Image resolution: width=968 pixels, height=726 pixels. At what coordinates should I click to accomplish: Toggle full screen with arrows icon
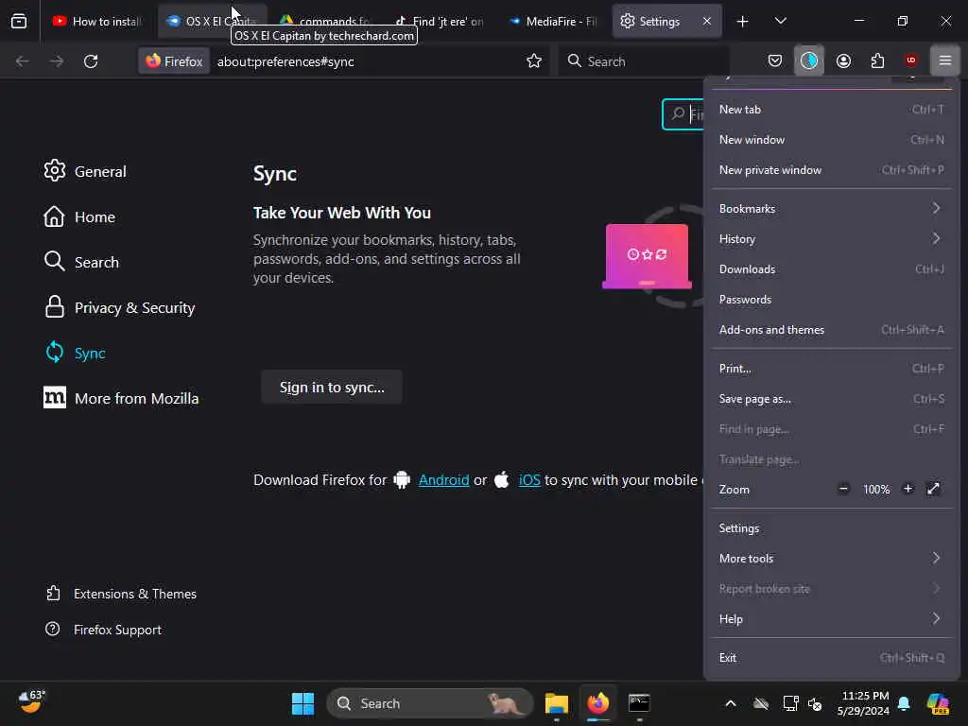tap(933, 489)
